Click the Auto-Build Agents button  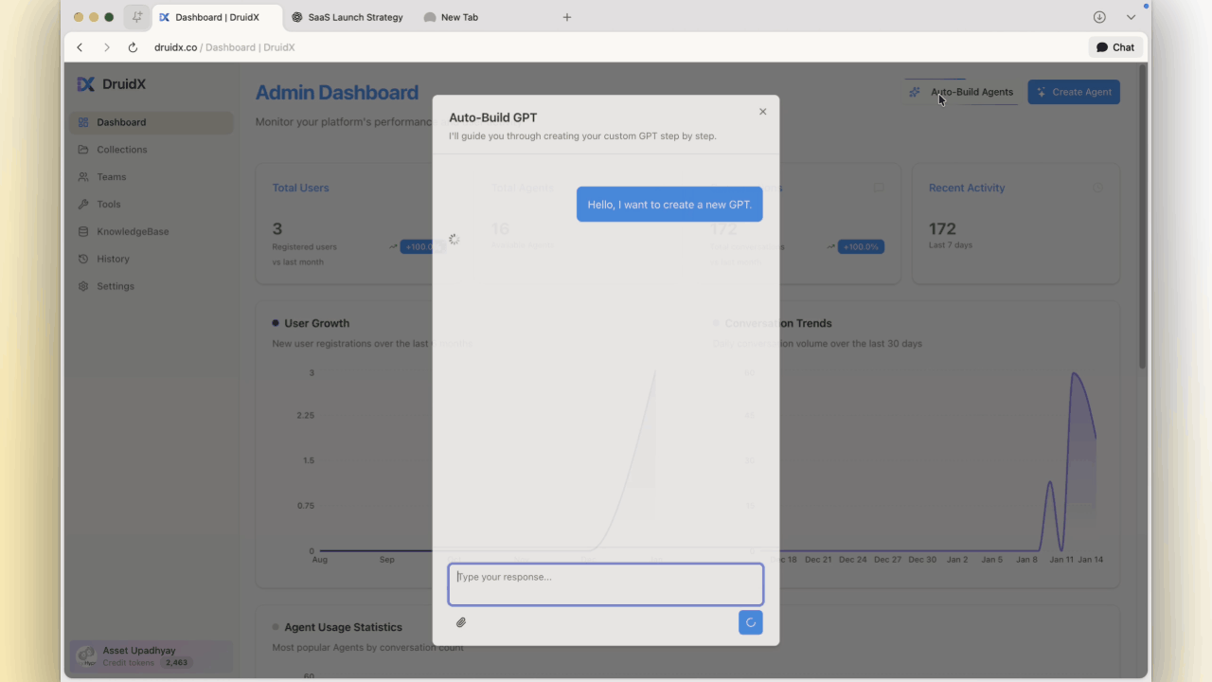(x=961, y=92)
